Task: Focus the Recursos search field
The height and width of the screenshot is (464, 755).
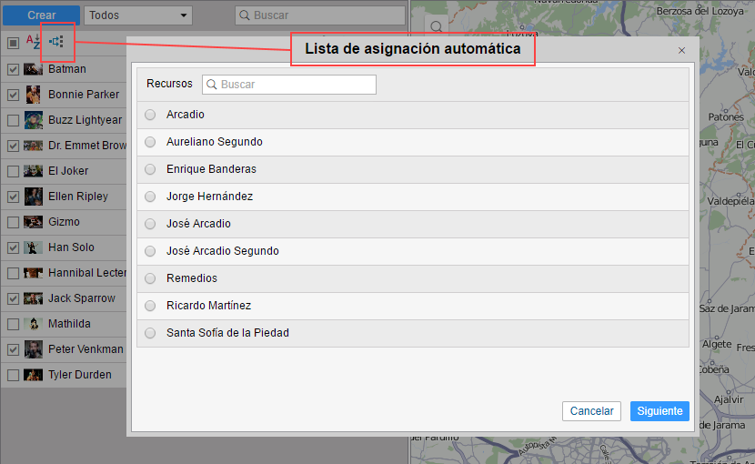Action: coord(289,85)
